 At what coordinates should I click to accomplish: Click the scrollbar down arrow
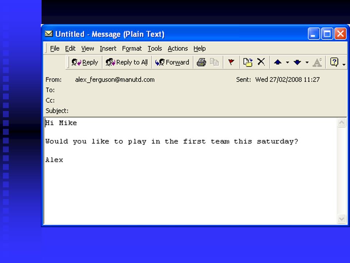point(342,219)
